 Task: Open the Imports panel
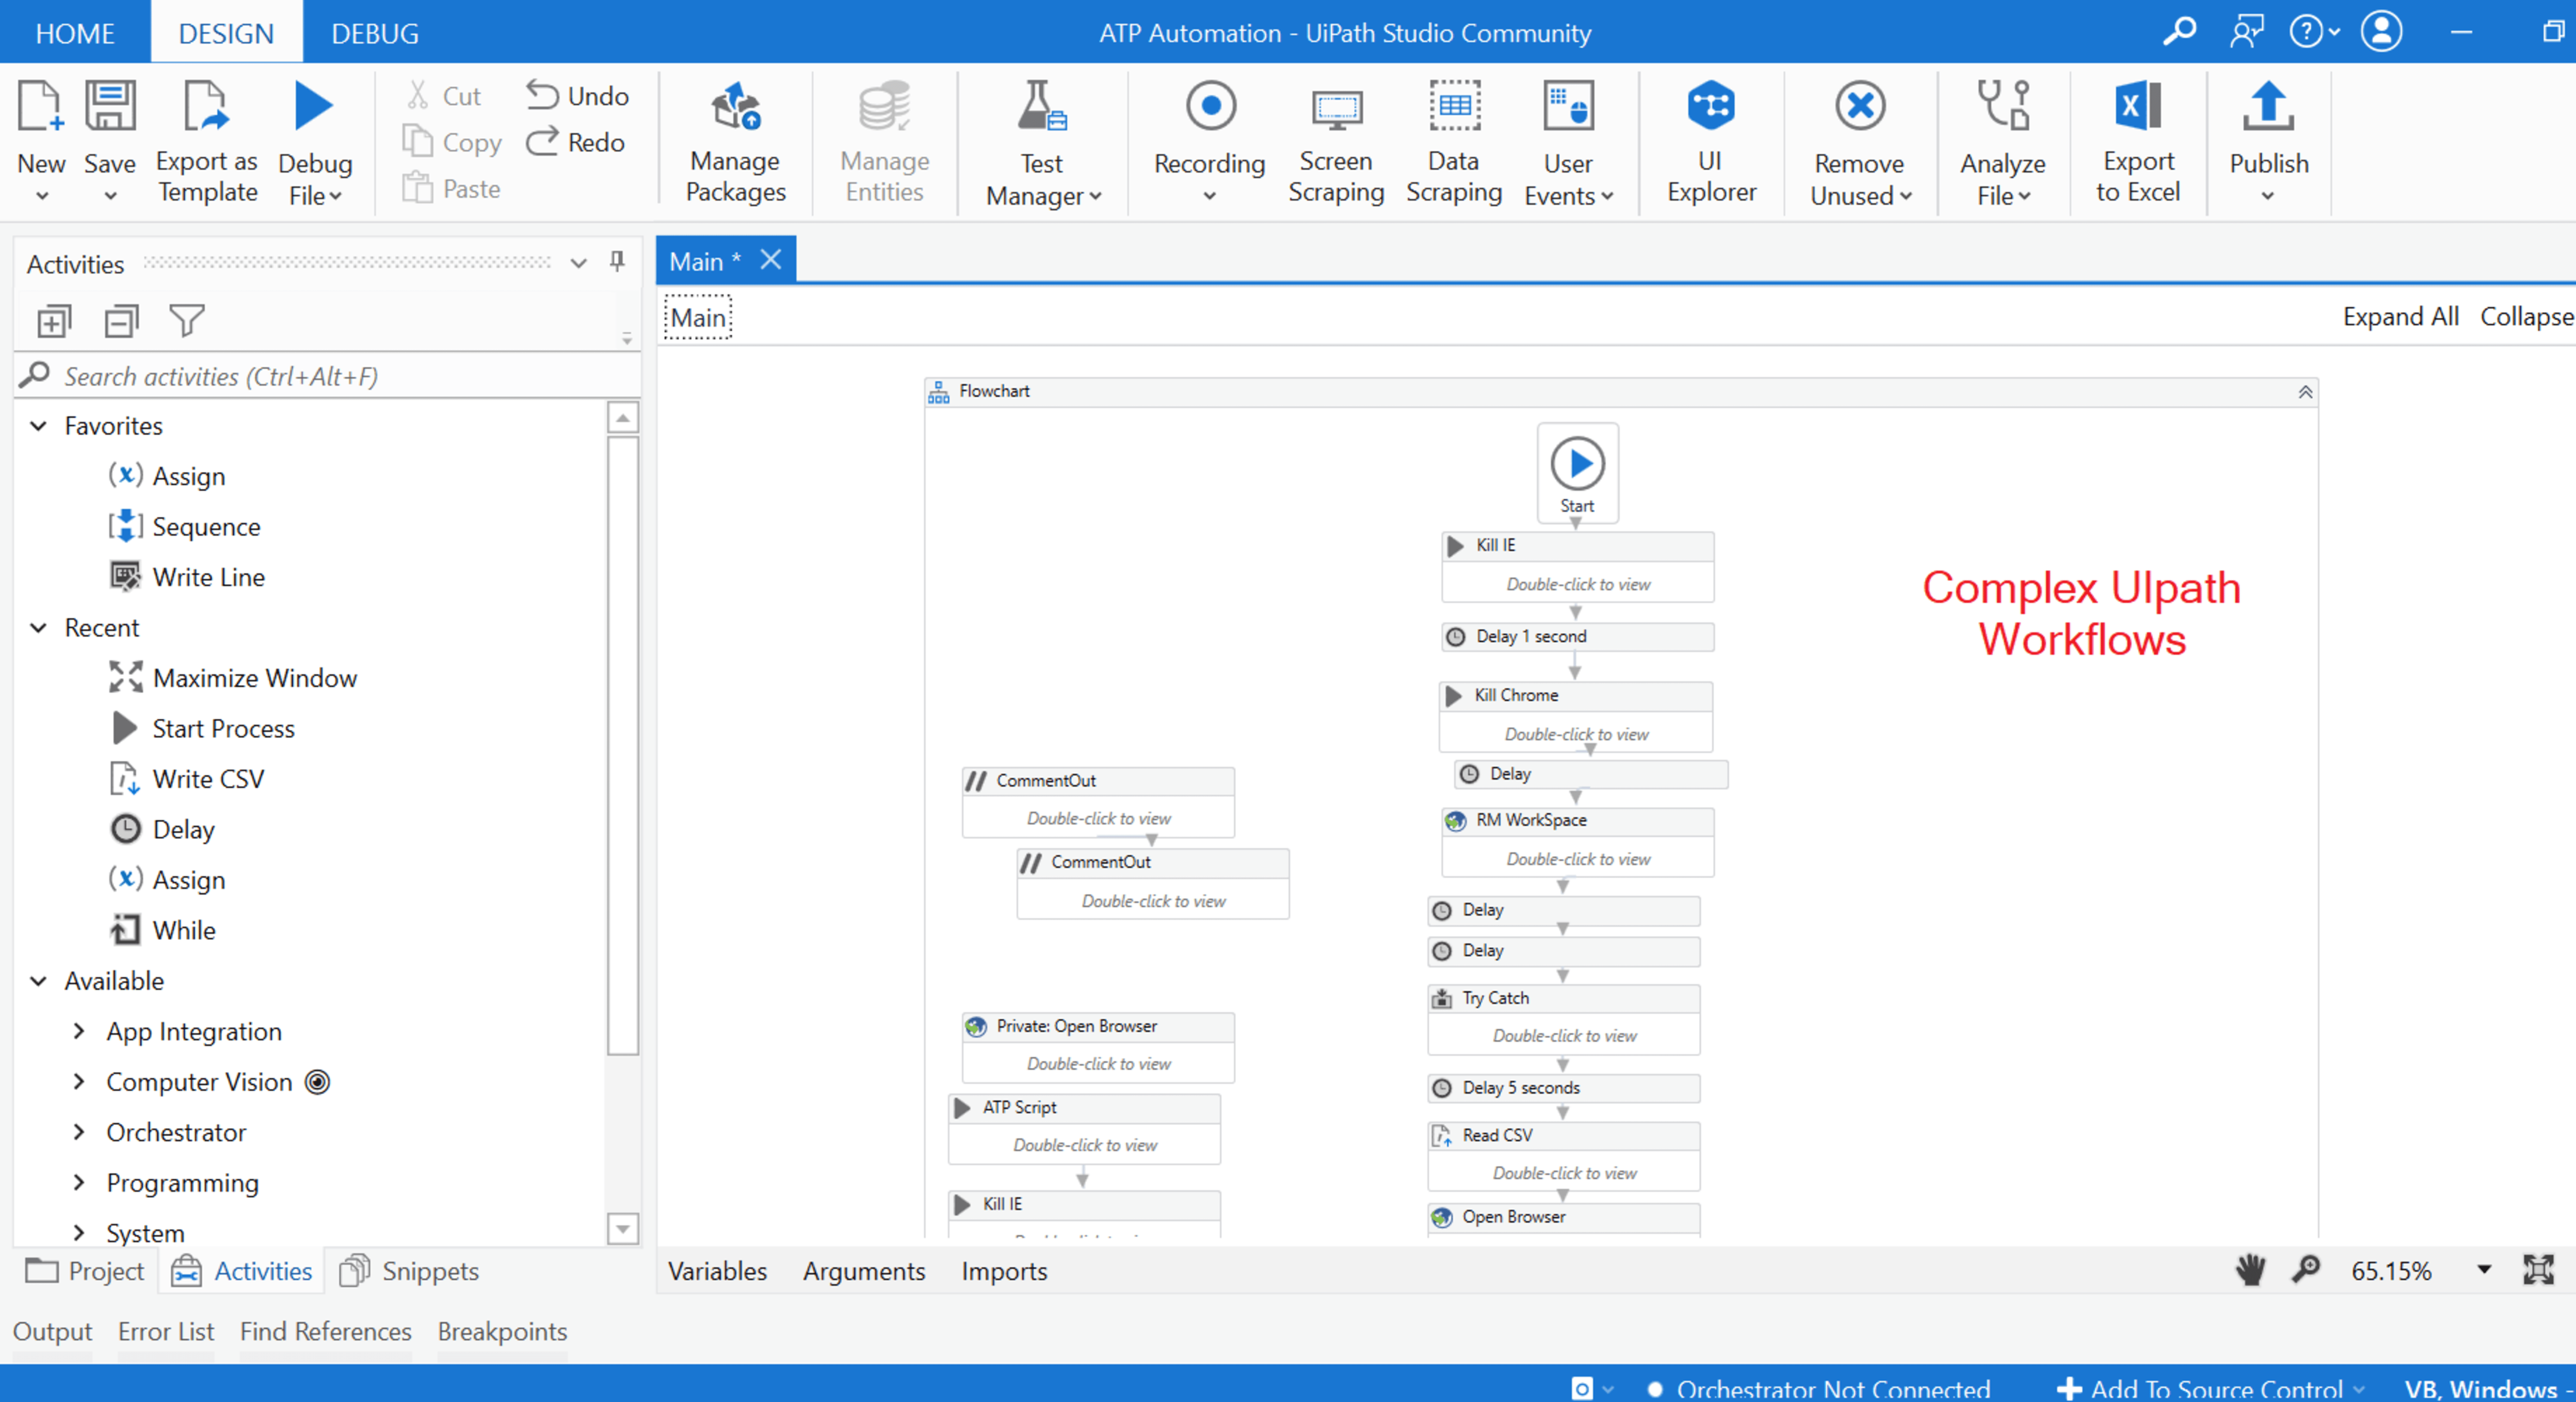(1004, 1271)
